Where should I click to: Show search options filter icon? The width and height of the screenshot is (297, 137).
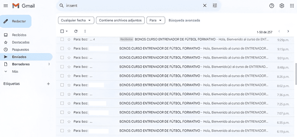pos(215,5)
